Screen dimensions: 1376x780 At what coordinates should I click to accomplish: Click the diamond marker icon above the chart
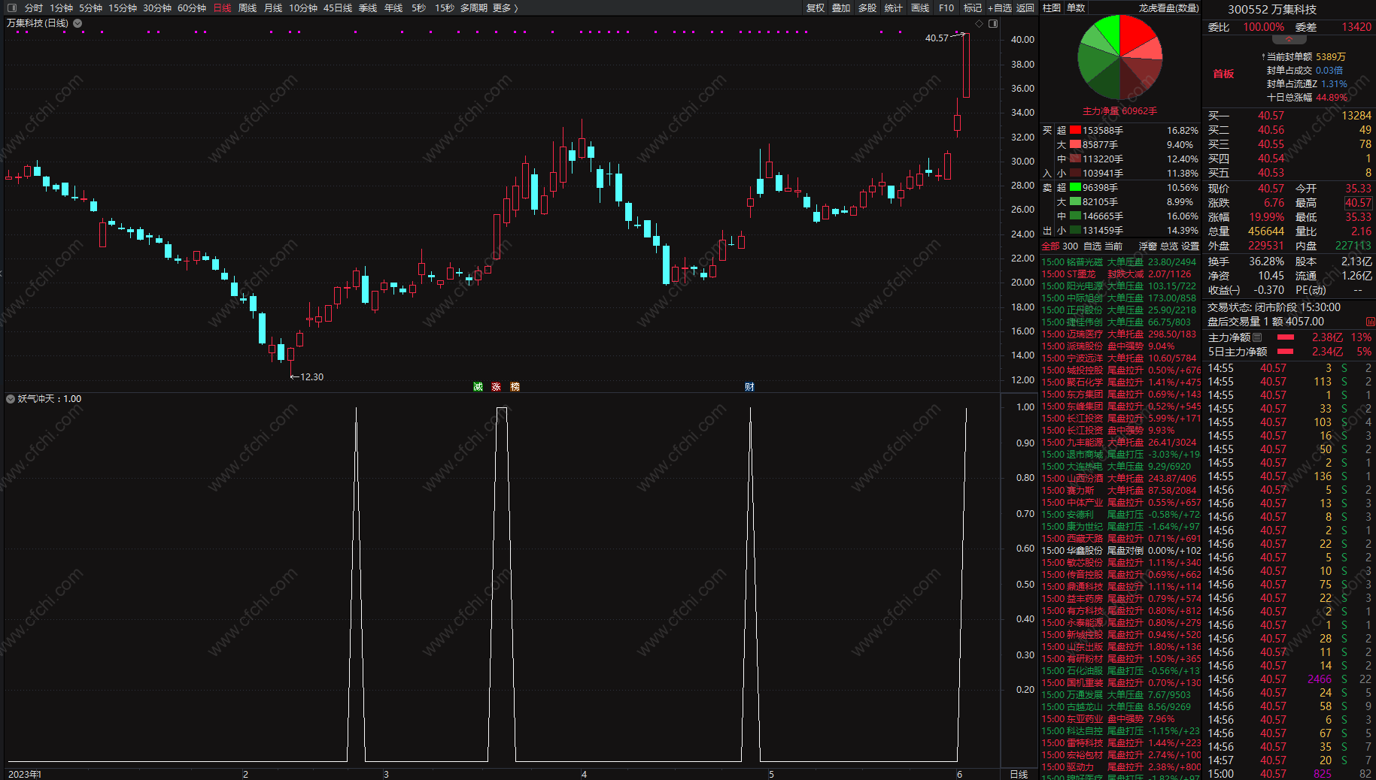(979, 24)
